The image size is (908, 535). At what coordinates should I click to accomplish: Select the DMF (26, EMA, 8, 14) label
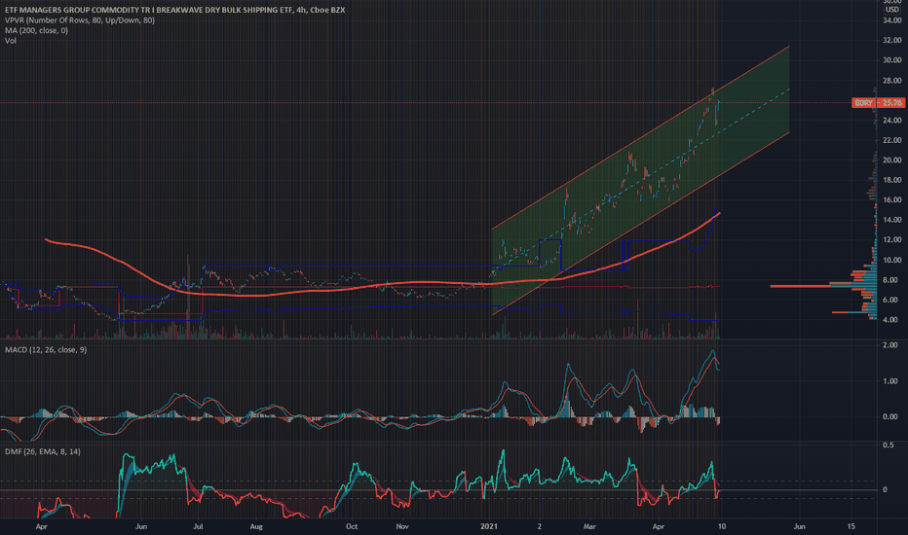point(43,451)
